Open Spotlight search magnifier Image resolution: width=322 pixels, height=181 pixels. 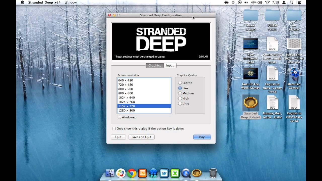pyautogui.click(x=292, y=3)
